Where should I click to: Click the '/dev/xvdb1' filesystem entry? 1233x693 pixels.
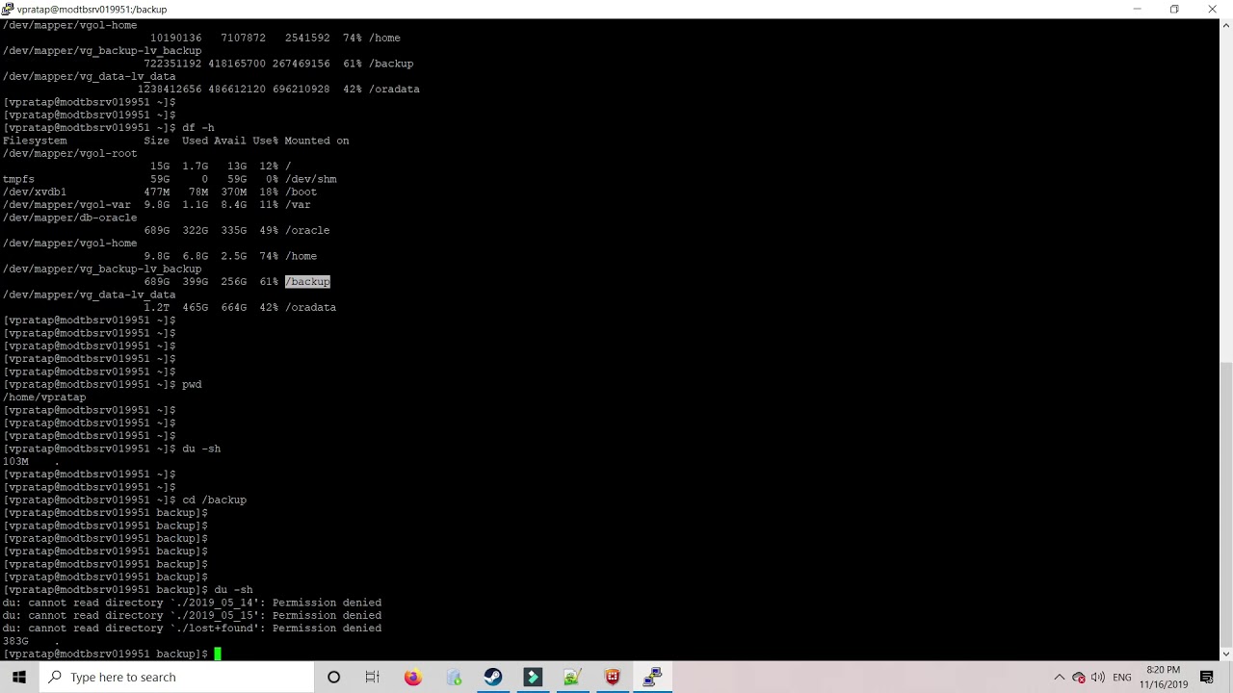tap(35, 192)
